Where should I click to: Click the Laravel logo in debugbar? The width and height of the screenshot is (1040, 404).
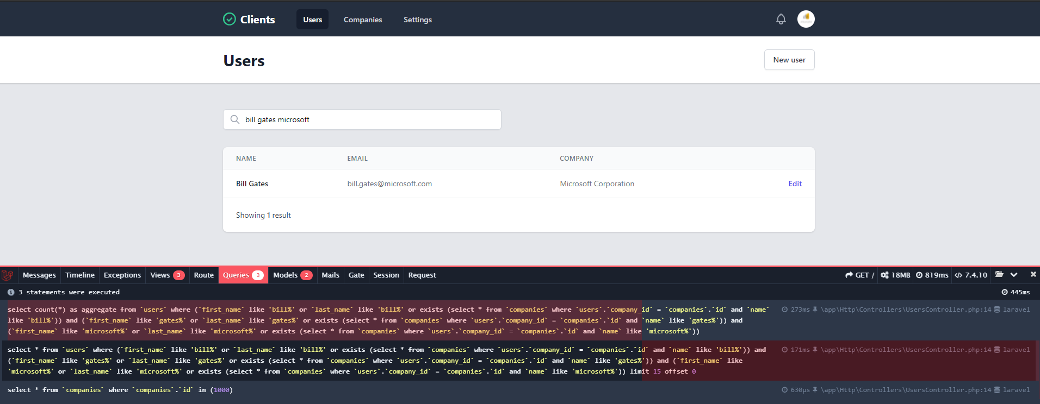(x=8, y=275)
